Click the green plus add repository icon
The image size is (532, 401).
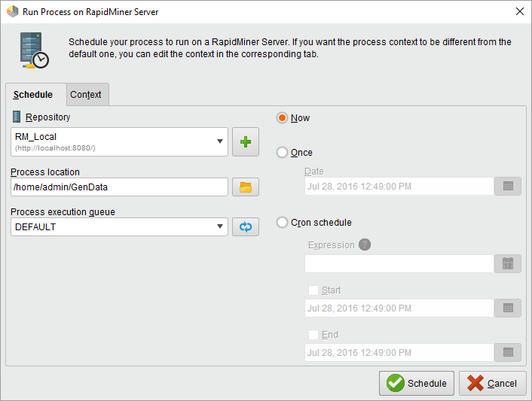coord(245,141)
